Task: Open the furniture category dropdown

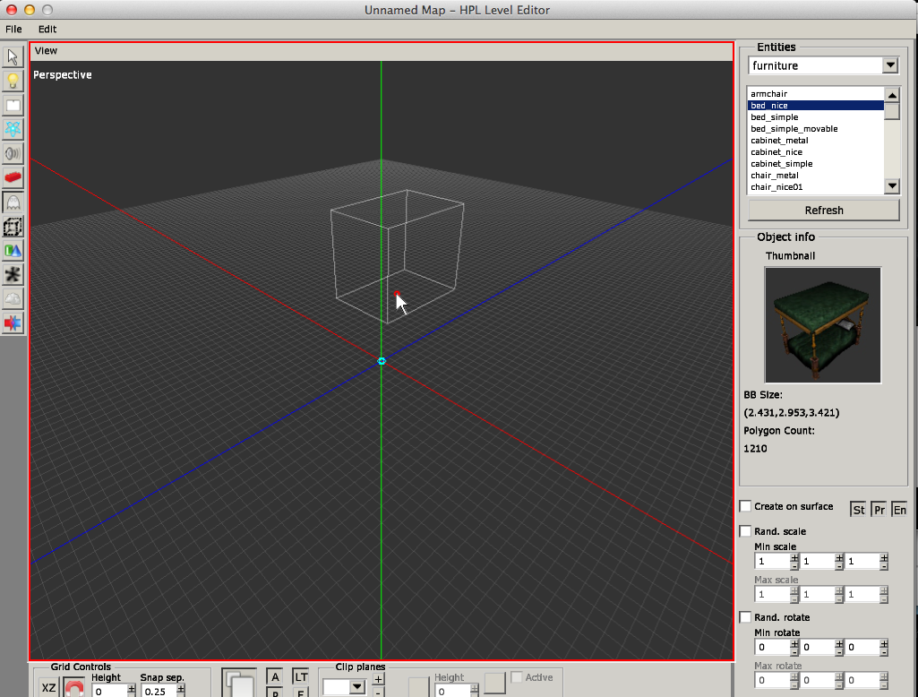Action: [889, 65]
